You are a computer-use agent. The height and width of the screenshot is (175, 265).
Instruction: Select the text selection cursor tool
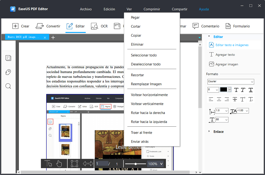coord(48,164)
